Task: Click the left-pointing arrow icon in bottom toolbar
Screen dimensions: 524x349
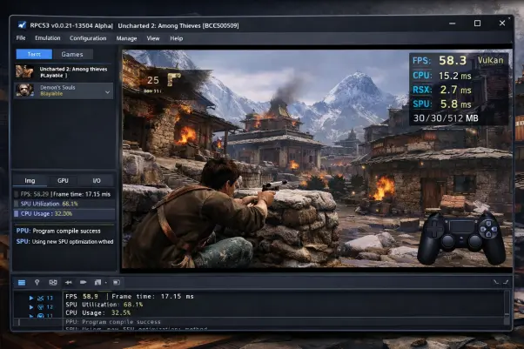Action: tap(69, 283)
